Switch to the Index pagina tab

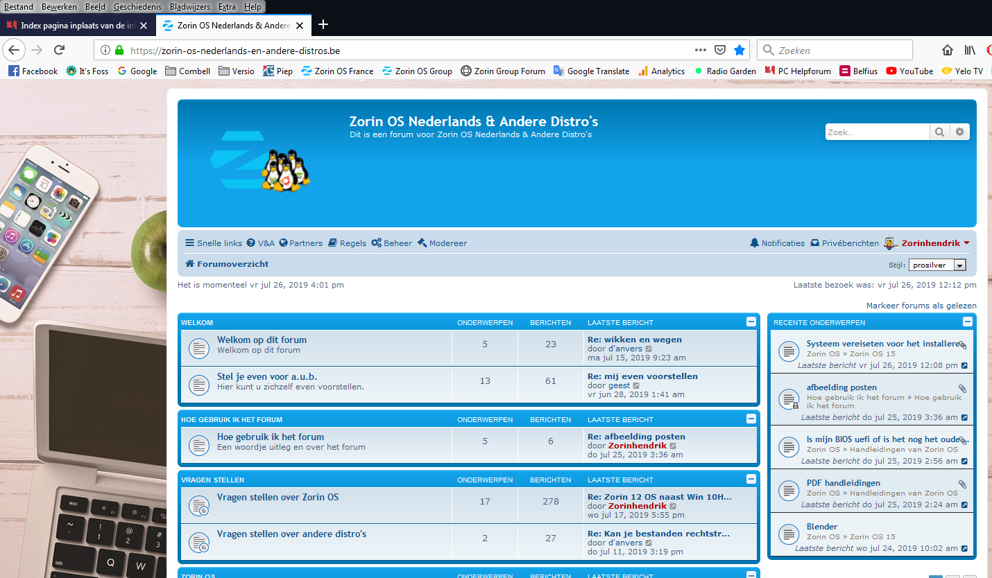click(x=76, y=26)
